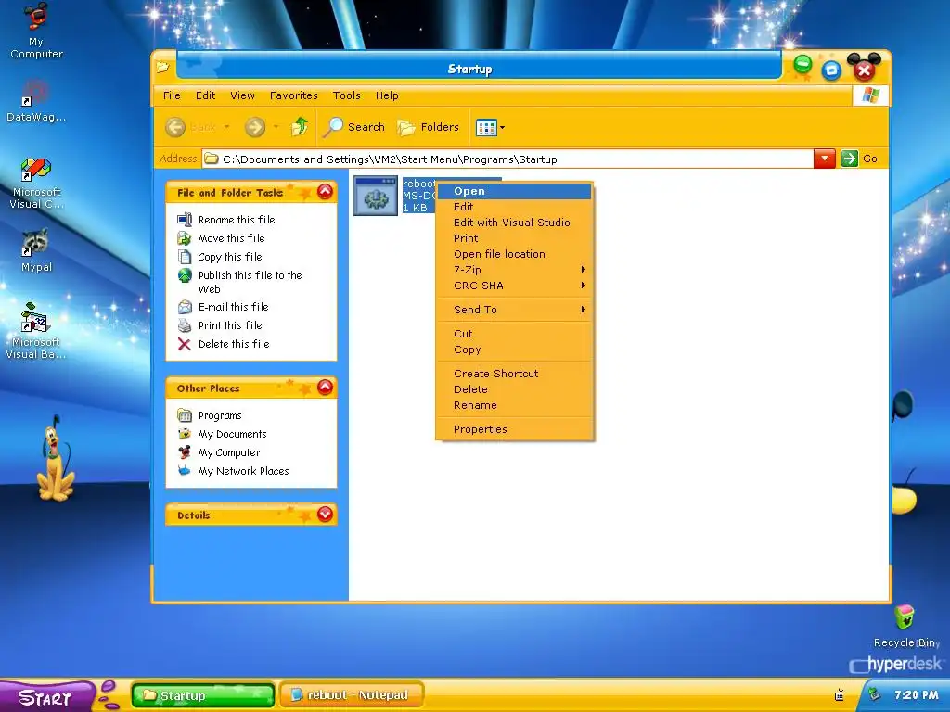The width and height of the screenshot is (950, 712).
Task: Choose Open in the context menu
Action: pyautogui.click(x=514, y=191)
